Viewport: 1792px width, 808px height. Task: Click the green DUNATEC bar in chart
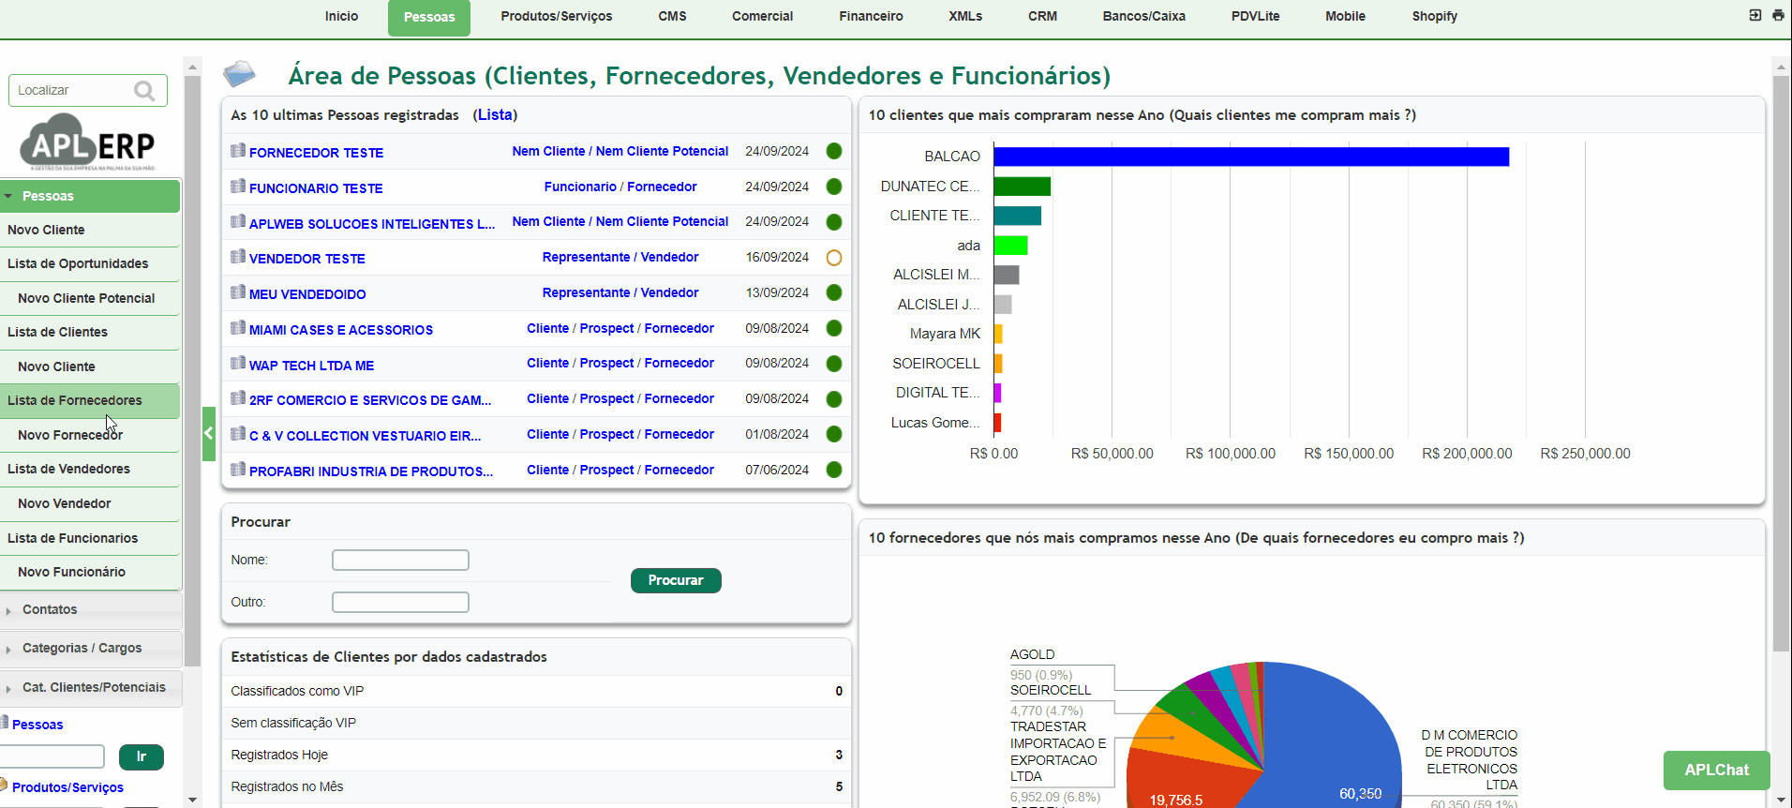coord(1023,187)
